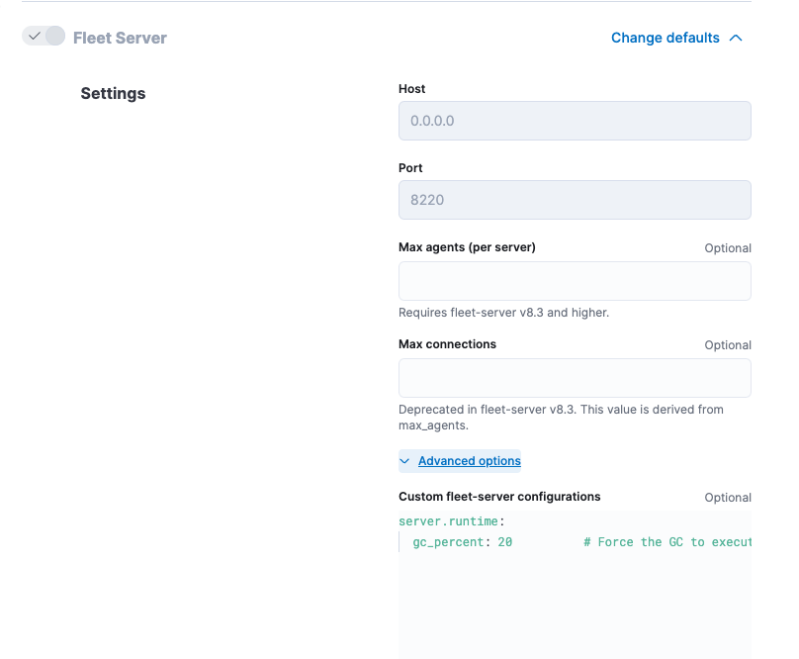
Task: Click the Settings section heading
Action: click(113, 93)
